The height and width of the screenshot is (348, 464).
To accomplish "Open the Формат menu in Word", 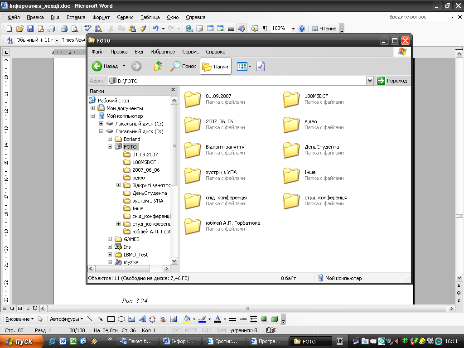I will 101,18.
